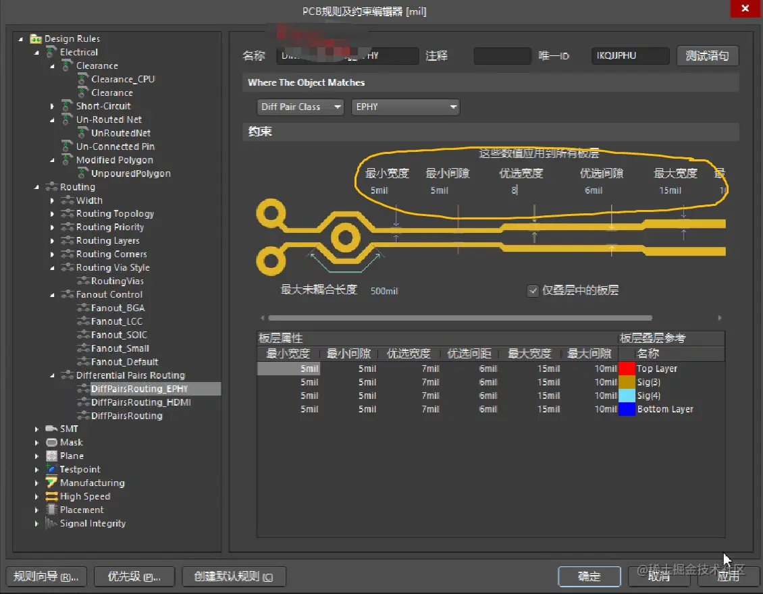Click the SMT category icon

[x=51, y=429]
